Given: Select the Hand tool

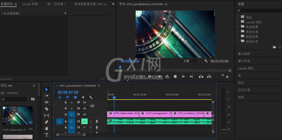Looking at the screenshot, I should (47, 128).
